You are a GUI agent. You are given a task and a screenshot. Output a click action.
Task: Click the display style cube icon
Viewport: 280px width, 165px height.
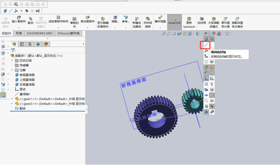[x=198, y=34]
